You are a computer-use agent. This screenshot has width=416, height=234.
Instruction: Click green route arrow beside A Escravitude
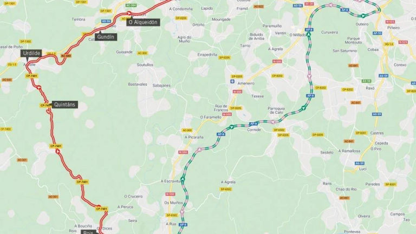tap(183, 179)
